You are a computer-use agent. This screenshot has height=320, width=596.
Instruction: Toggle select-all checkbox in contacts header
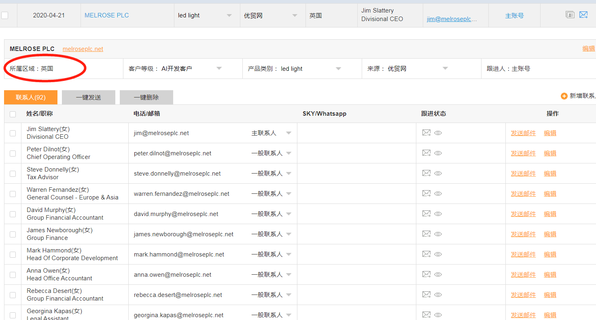pyautogui.click(x=13, y=114)
